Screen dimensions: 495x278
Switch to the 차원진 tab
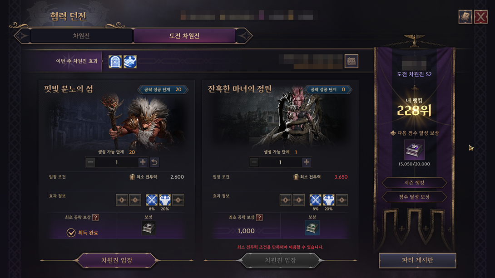[x=81, y=36]
